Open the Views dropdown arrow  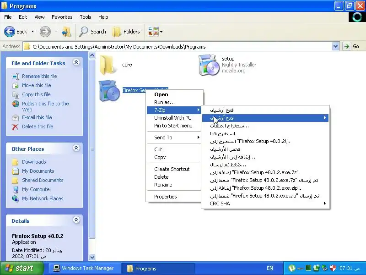click(x=161, y=32)
